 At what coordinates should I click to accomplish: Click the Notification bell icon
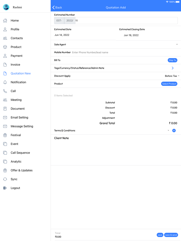tap(5, 82)
